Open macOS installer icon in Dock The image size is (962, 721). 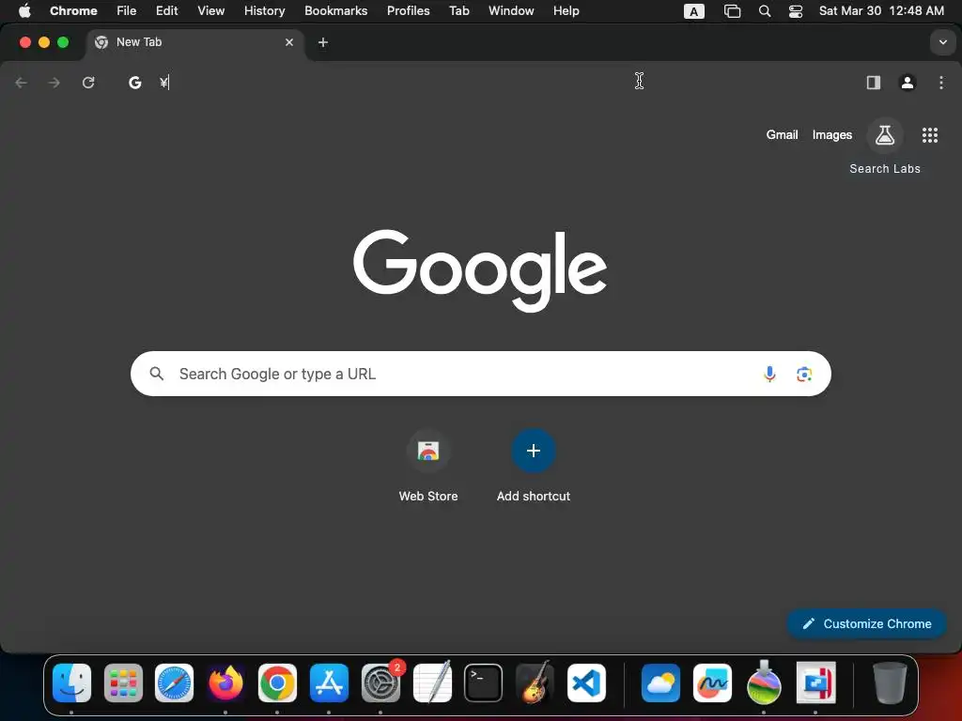(x=764, y=683)
